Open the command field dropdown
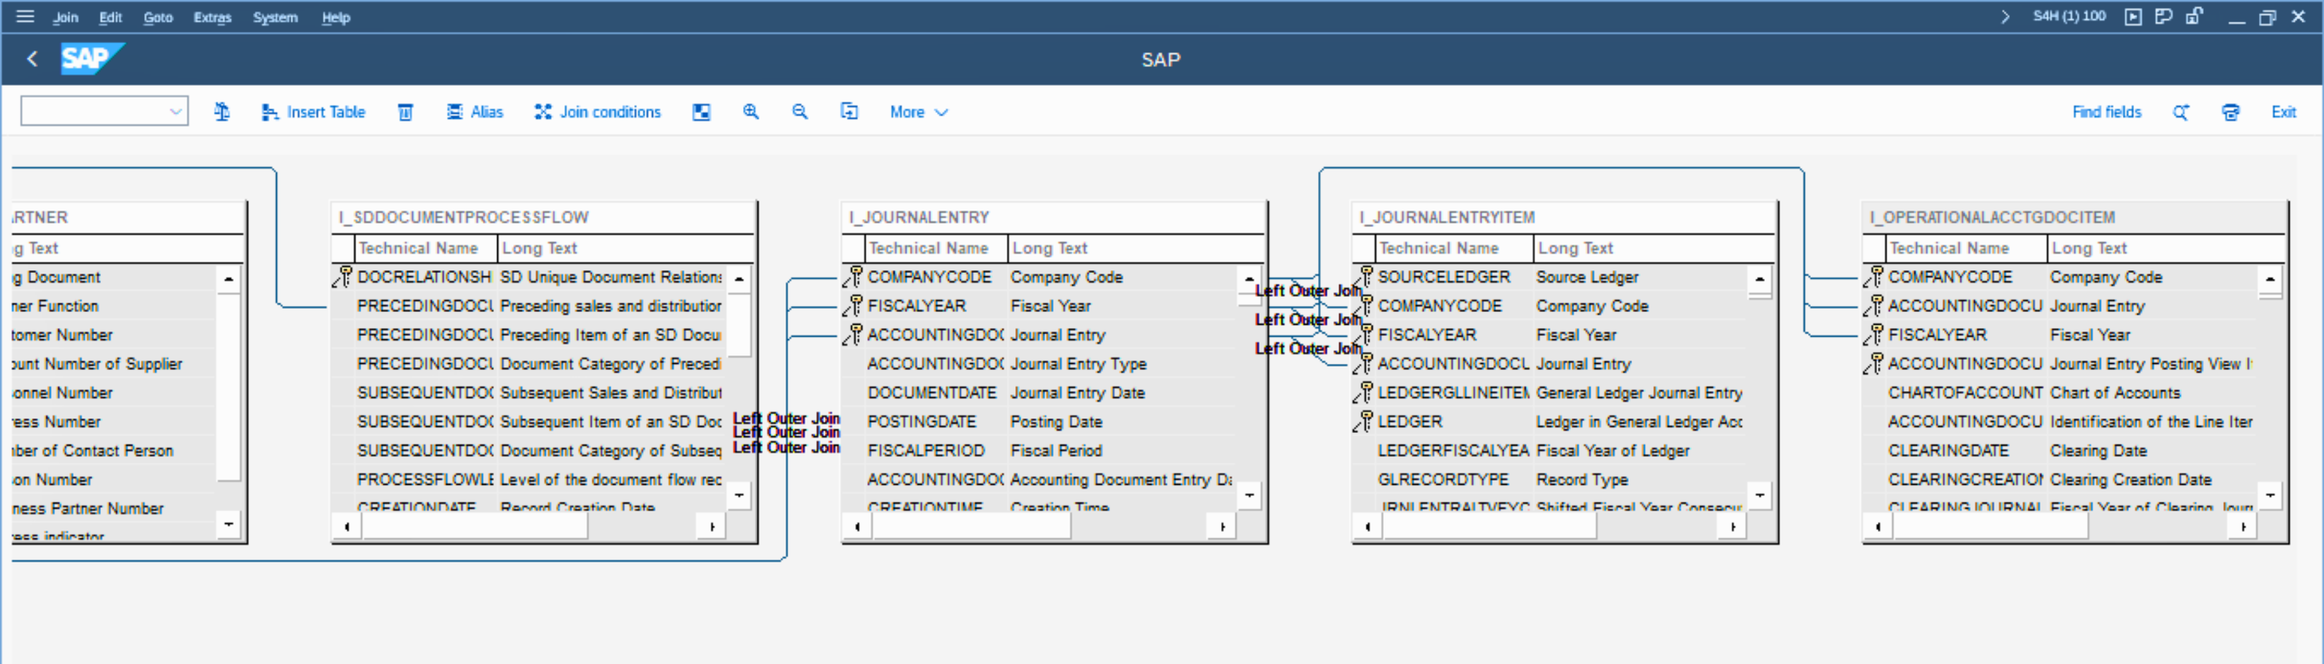2324x664 pixels. click(x=176, y=112)
